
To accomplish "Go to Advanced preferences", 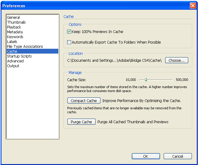I will [15, 61].
